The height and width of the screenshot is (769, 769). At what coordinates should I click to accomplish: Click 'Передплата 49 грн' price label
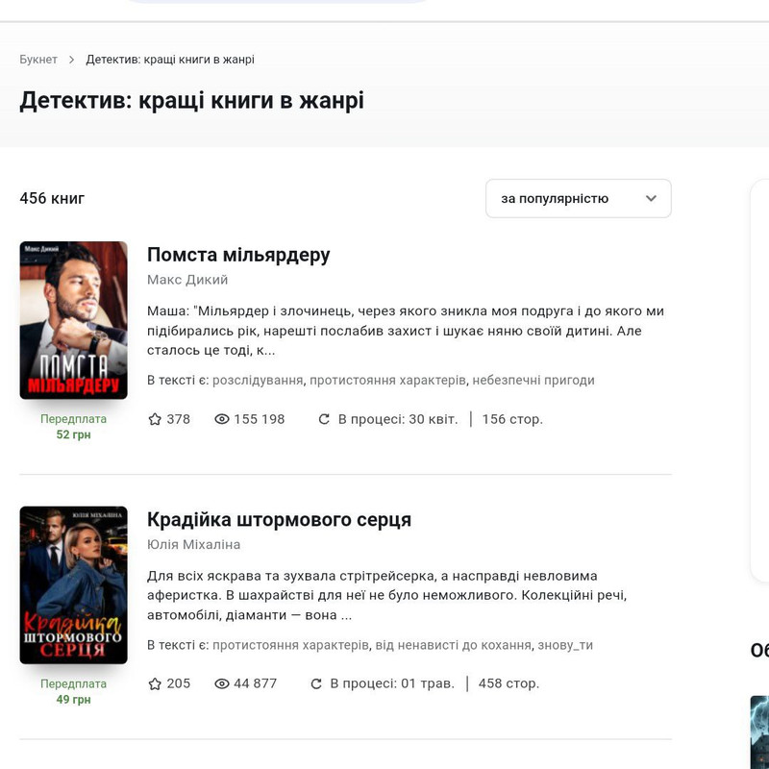74,691
